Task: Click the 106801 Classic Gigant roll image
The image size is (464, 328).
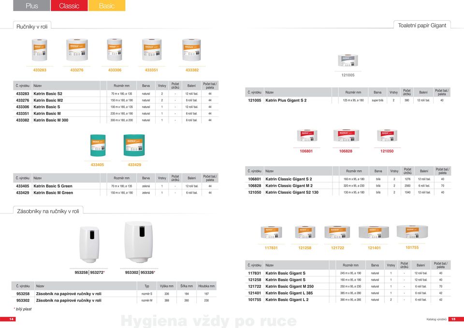Action: click(307, 135)
